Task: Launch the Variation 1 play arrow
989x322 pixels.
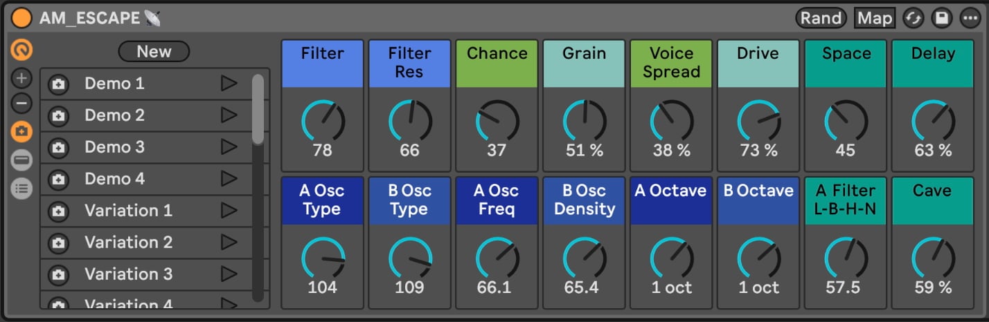Action: click(x=229, y=211)
